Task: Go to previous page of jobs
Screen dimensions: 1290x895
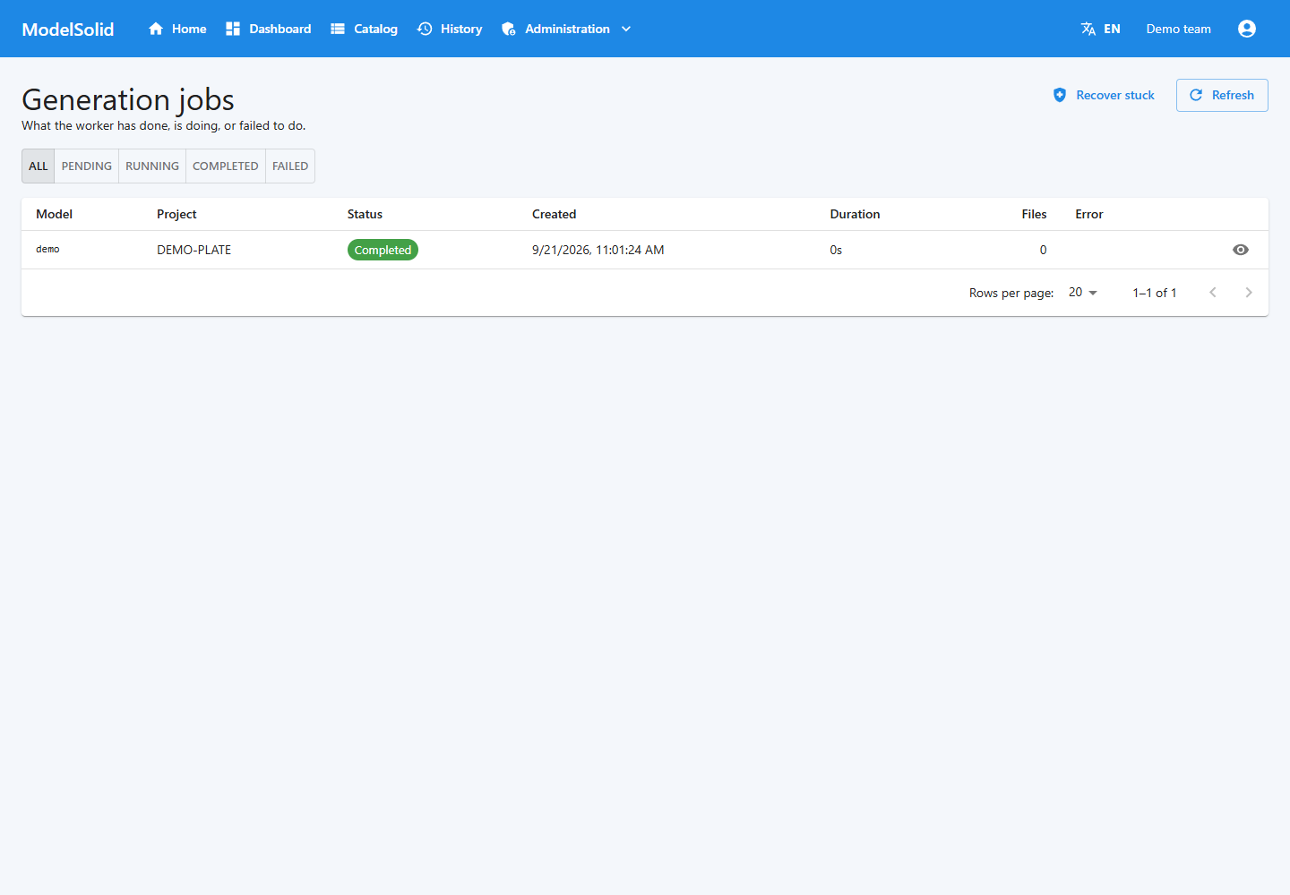Action: tap(1213, 293)
